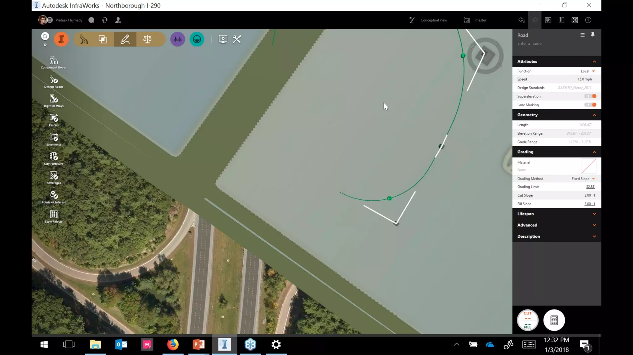Open File Explorer from the taskbar

[x=95, y=345]
